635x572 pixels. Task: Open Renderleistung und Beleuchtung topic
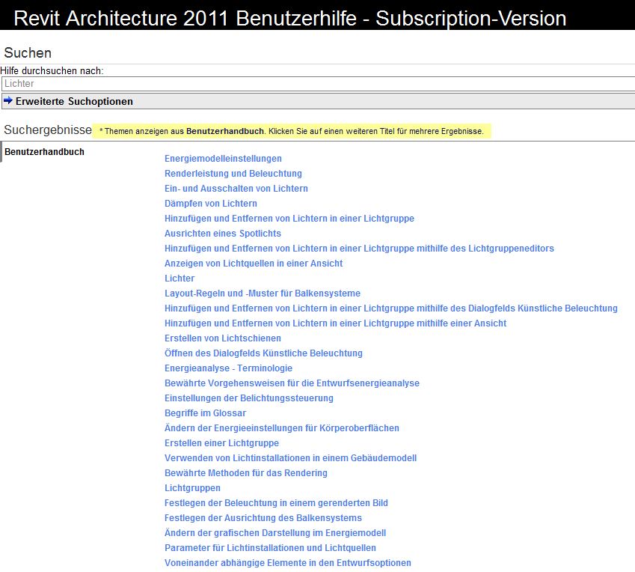tap(233, 174)
